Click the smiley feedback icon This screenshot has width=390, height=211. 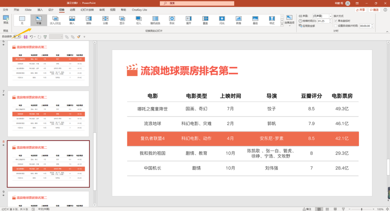coord(385,10)
